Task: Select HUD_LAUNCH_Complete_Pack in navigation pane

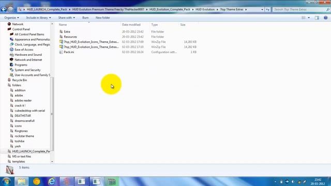Action: pos(31,151)
